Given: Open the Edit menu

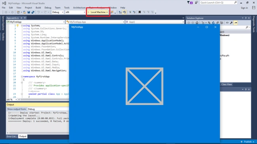Looking at the screenshot, I should (x=11, y=7).
